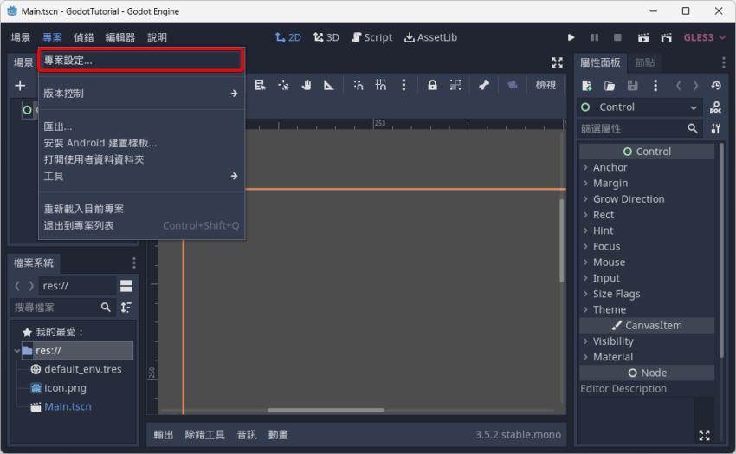The image size is (736, 454).
Task: Switch to the 屬性面板 tab
Action: [x=600, y=62]
